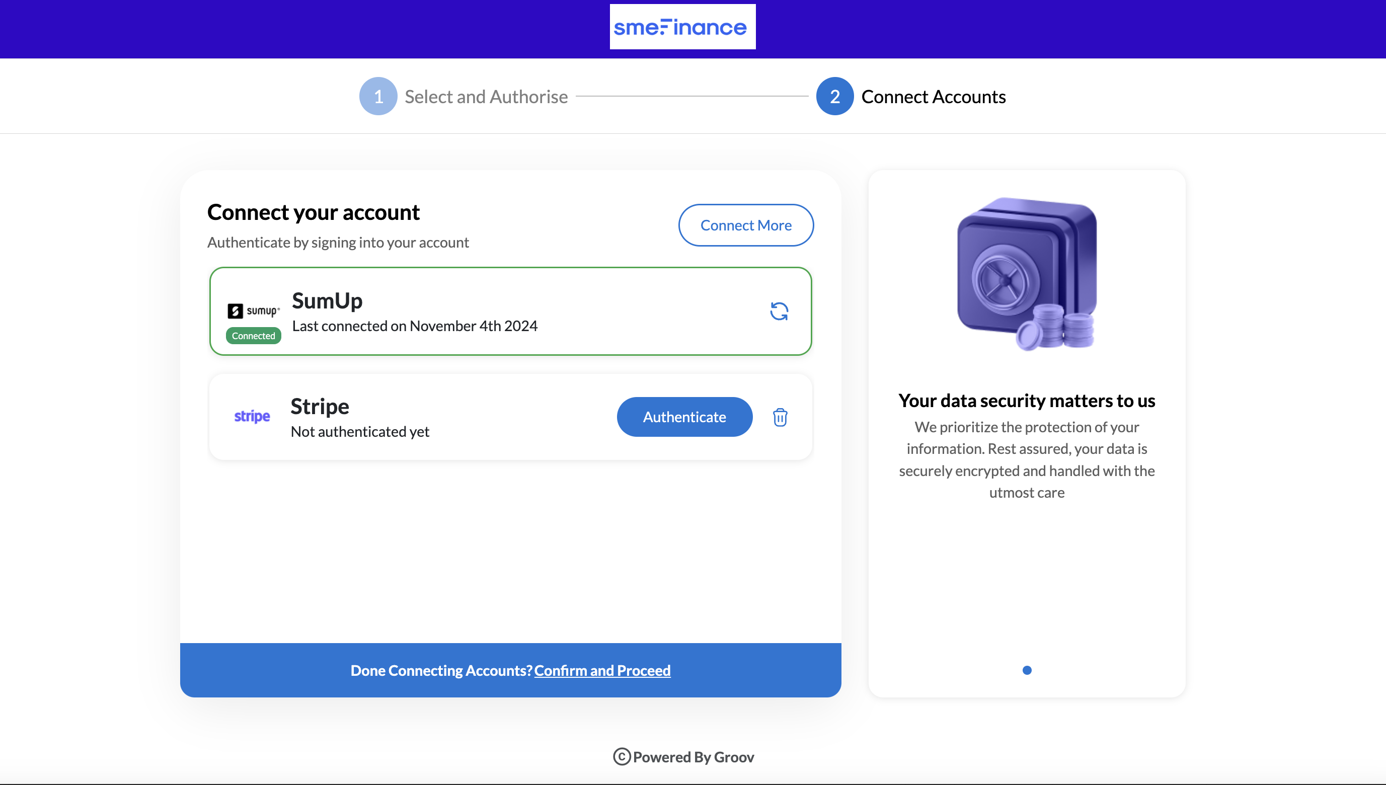Screen dimensions: 1386x785
Task: Click the stripe logo icon
Action: [x=252, y=416]
